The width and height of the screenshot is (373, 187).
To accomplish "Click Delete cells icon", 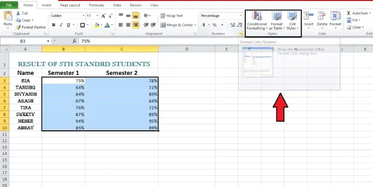I will [322, 16].
